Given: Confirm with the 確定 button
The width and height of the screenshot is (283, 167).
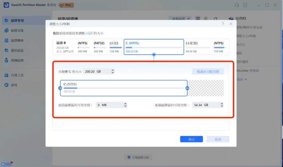Looking at the screenshot, I should pos(191,139).
